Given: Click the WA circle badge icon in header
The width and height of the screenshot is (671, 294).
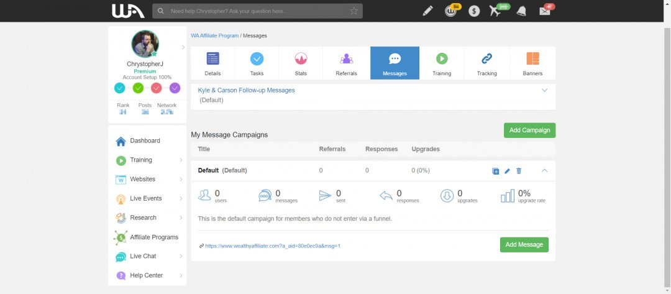Looking at the screenshot, I should [450, 12].
